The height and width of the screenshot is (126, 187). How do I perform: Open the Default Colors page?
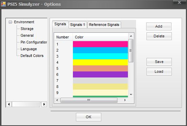coord(32,56)
